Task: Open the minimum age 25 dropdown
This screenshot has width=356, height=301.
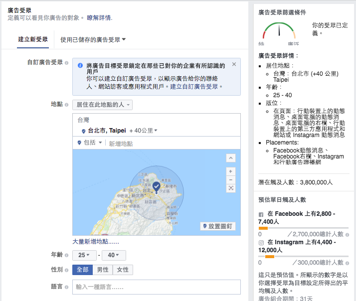Action: click(x=84, y=255)
